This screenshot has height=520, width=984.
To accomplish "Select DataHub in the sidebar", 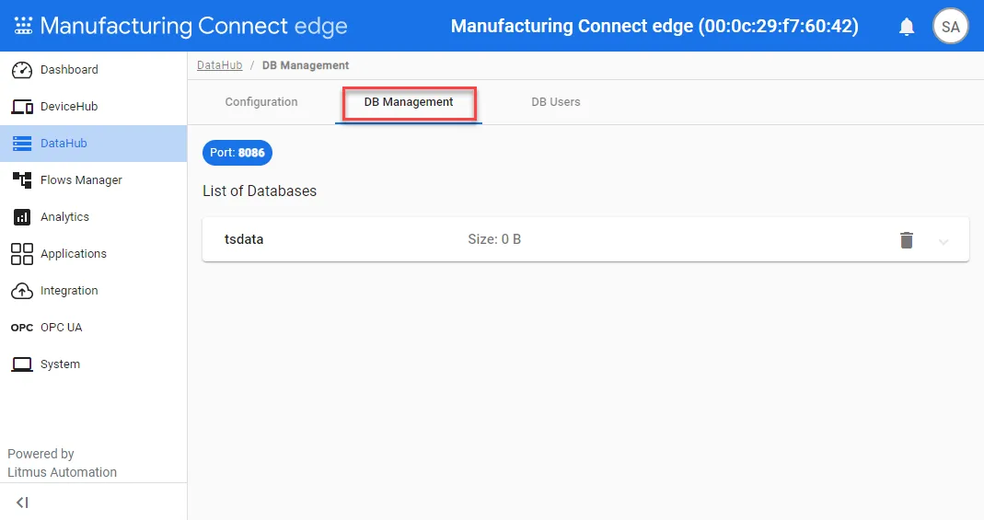I will [94, 144].
